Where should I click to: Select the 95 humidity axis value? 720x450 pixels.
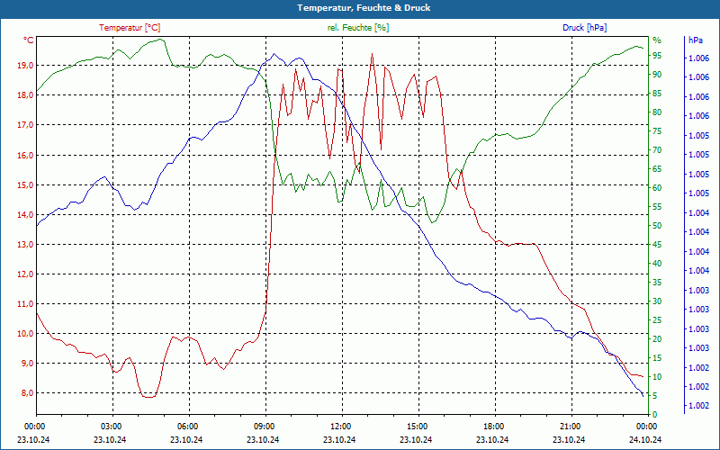pos(657,56)
